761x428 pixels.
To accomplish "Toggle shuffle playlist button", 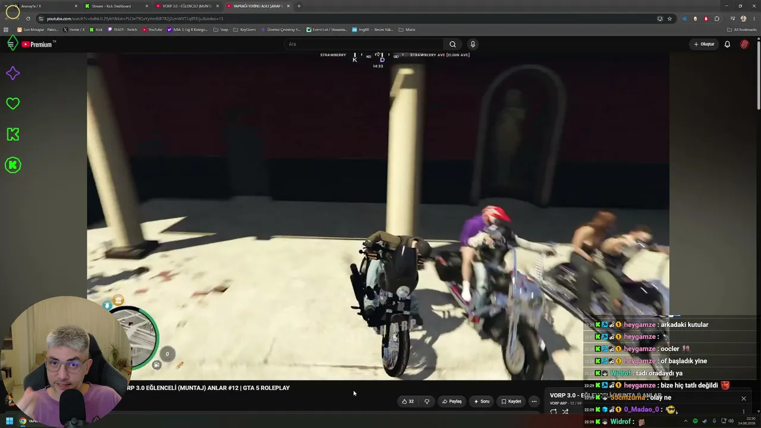I will [x=565, y=411].
